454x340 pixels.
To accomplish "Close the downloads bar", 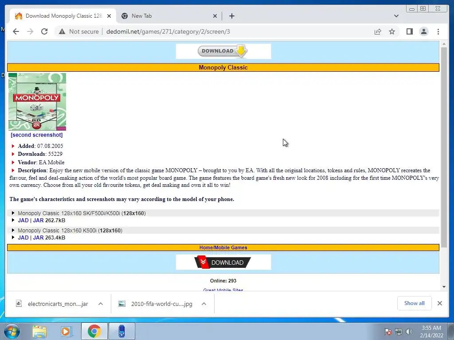I will coord(439,303).
